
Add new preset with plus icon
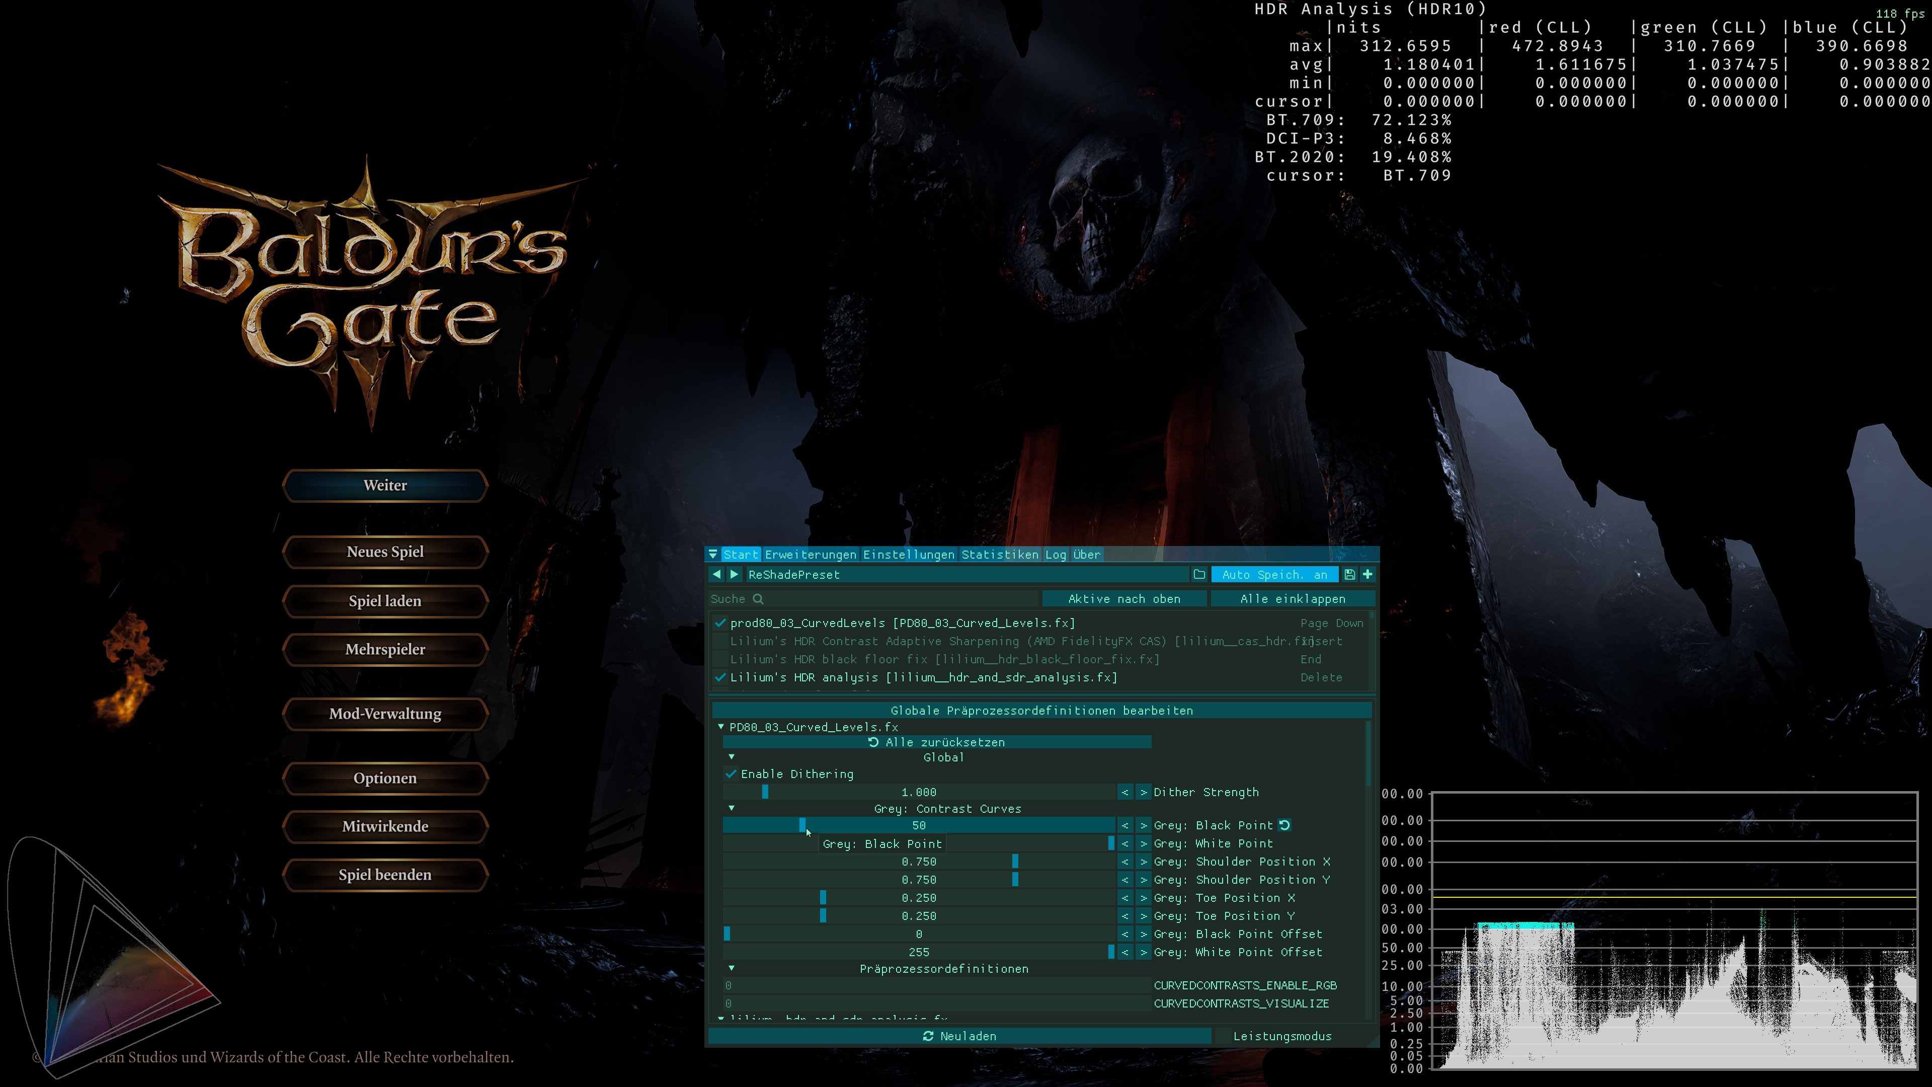(x=1367, y=574)
